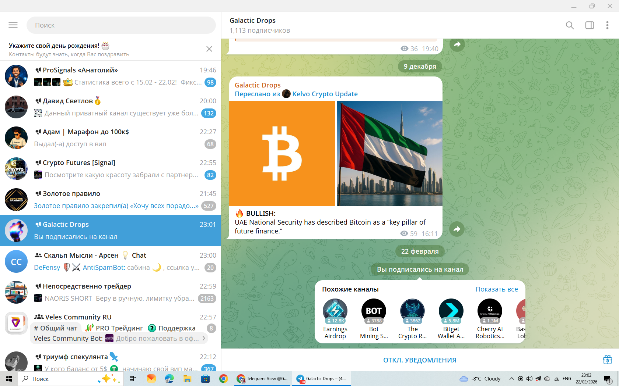Open the ProSignals «Анатолий» chat

click(111, 76)
